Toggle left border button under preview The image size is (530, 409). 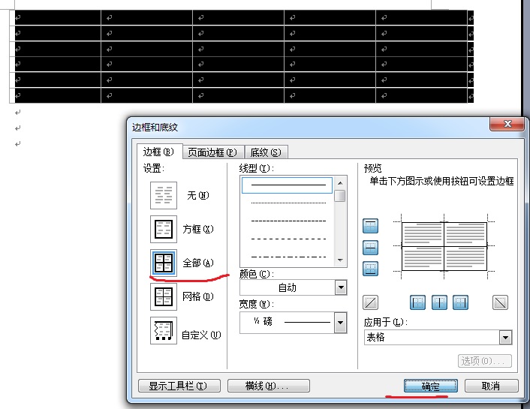click(418, 302)
